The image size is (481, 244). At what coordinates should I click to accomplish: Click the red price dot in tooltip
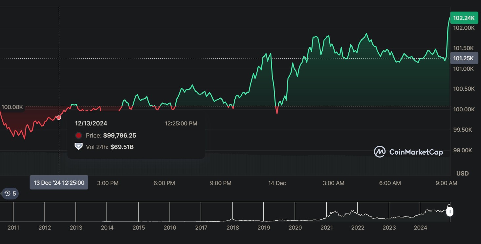click(x=78, y=136)
